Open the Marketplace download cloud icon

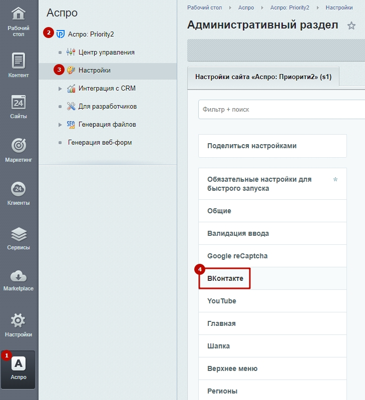coord(19,276)
